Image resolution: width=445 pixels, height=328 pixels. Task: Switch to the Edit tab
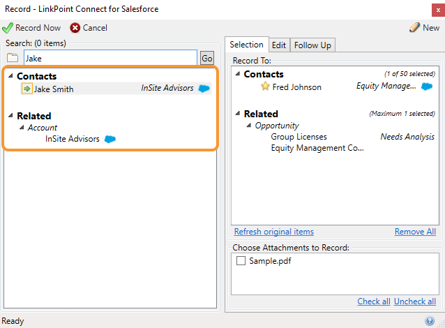click(279, 45)
